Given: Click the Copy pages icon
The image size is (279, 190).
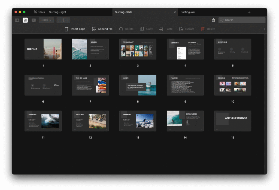Looking at the screenshot, I should (146, 29).
